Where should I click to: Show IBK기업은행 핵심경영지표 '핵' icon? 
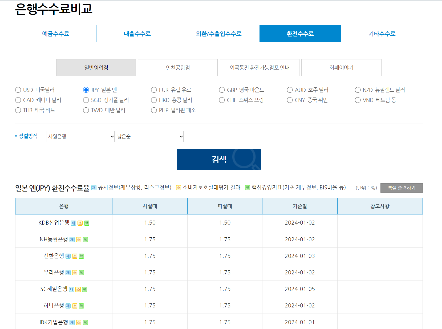85,323
